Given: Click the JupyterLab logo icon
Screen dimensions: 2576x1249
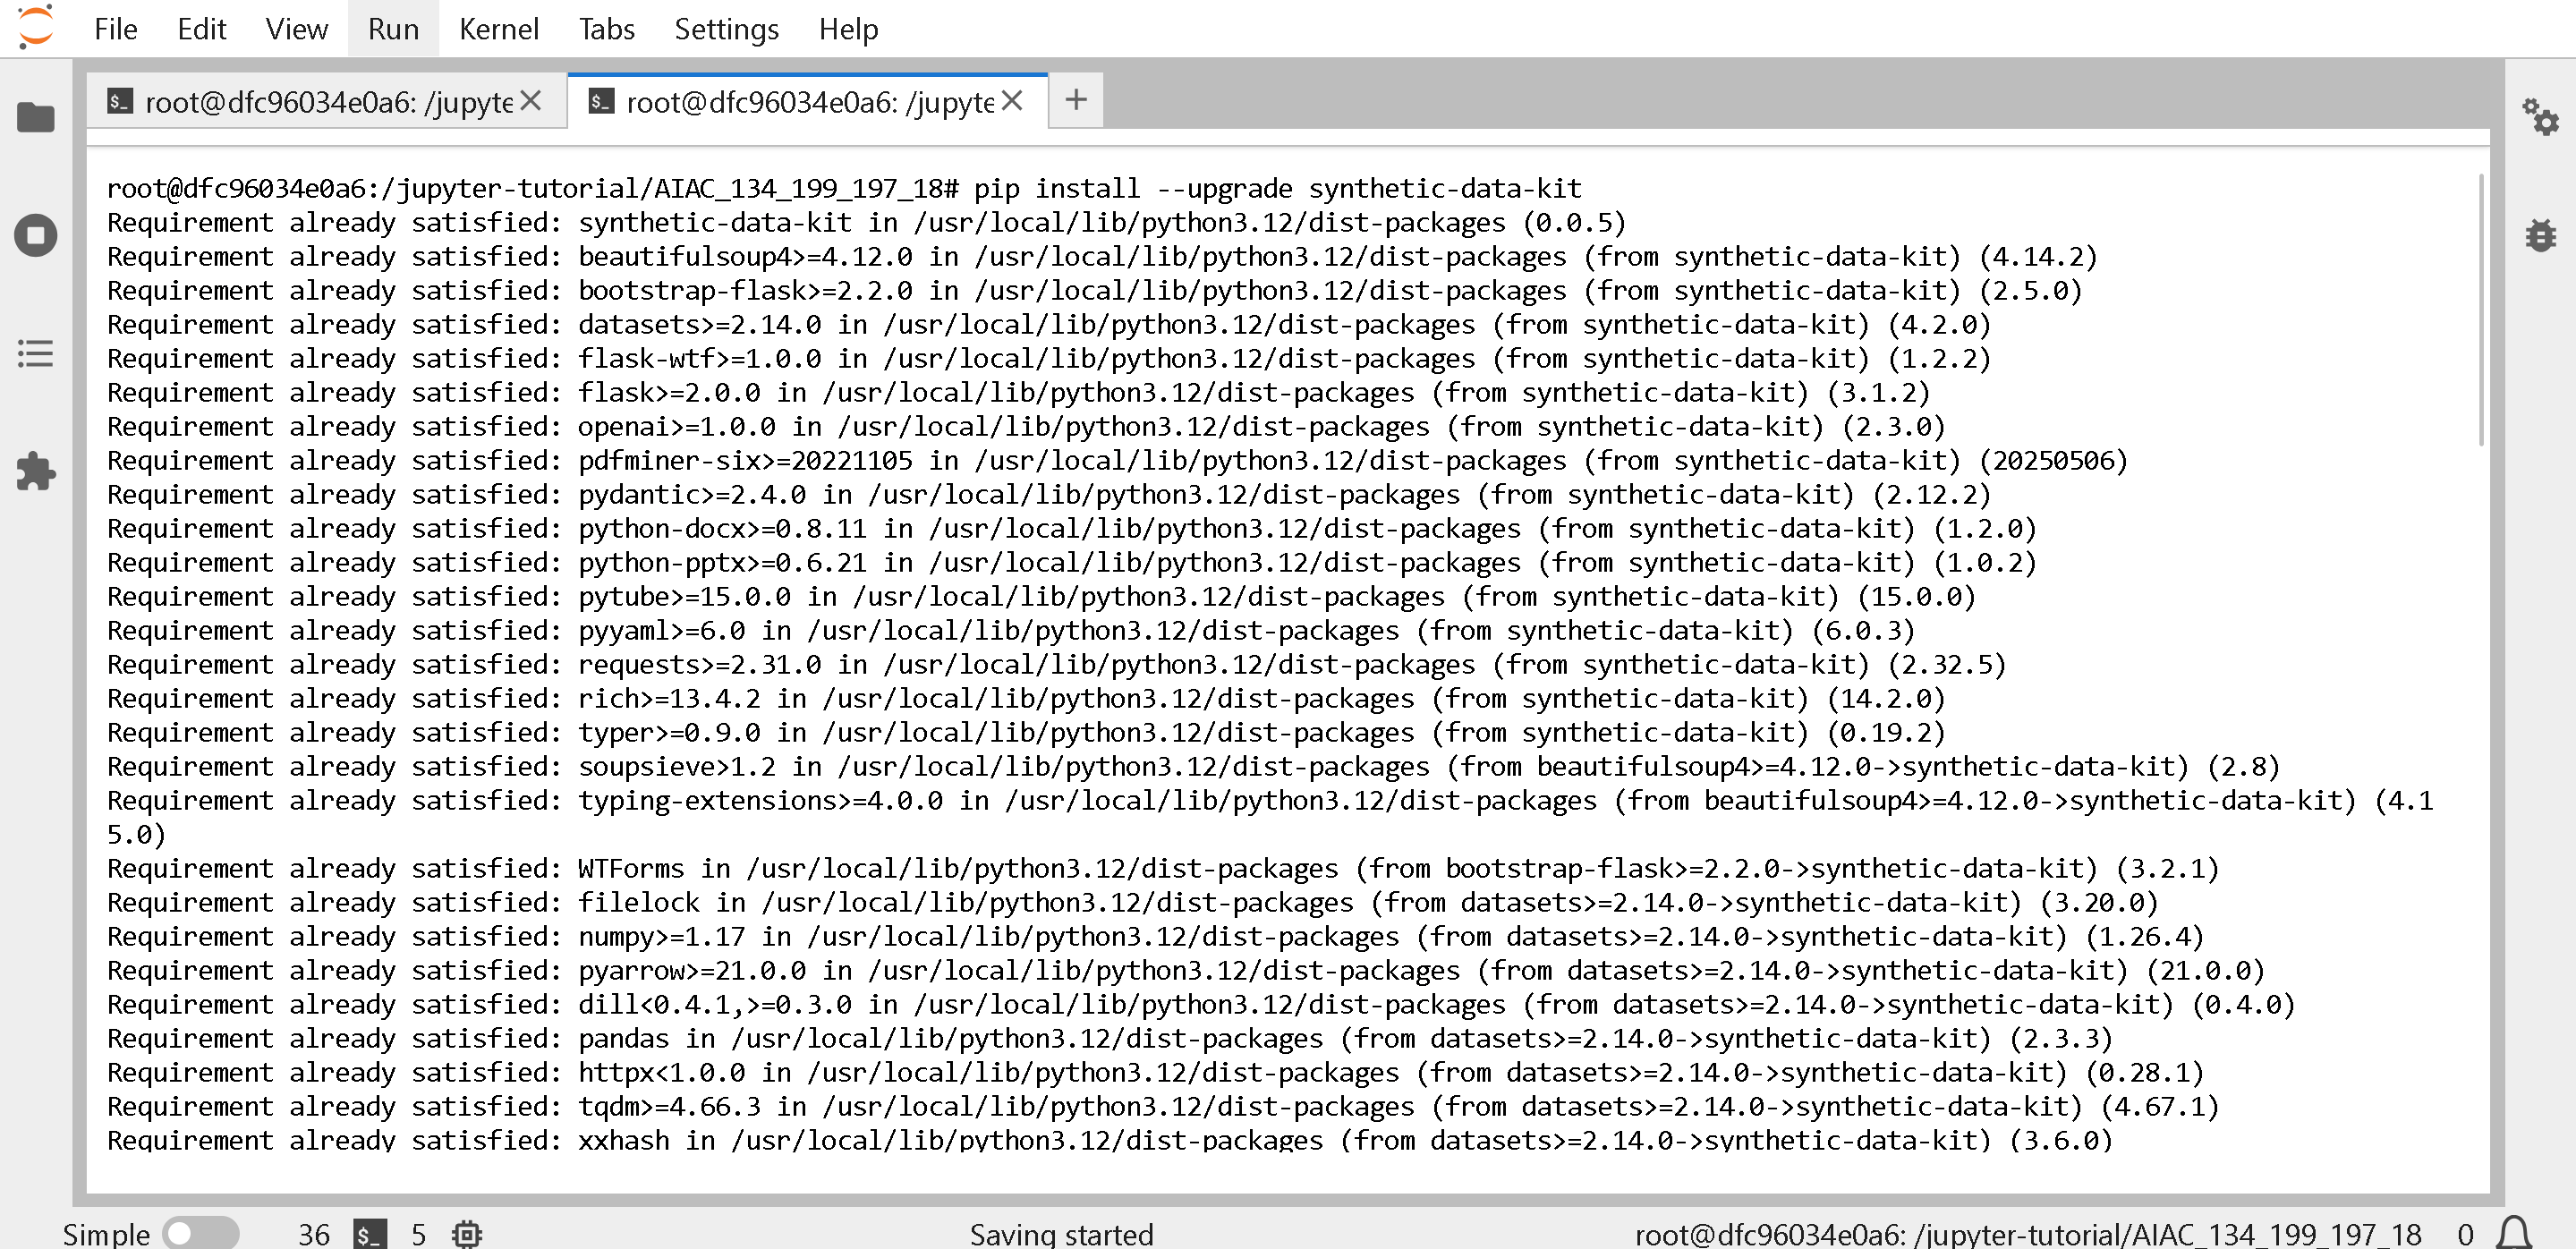Looking at the screenshot, I should (x=36, y=28).
